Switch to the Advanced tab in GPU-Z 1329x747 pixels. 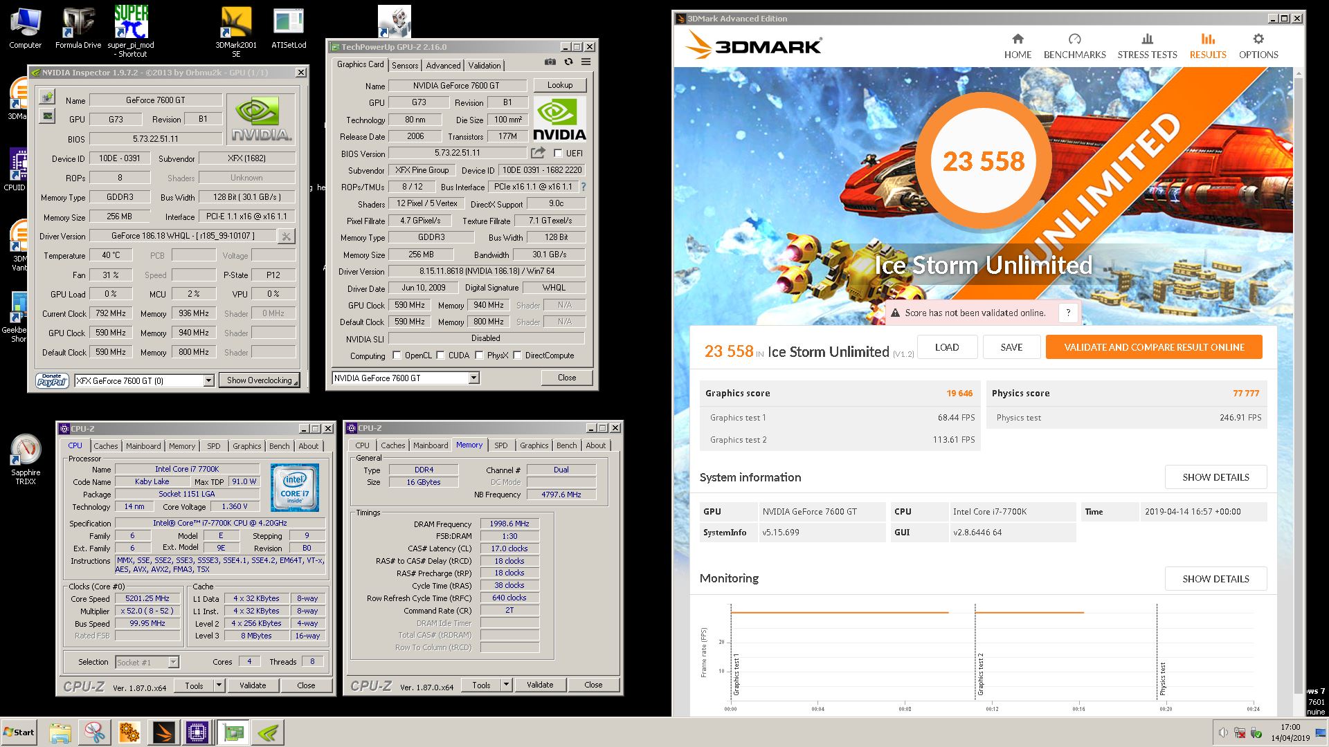[443, 65]
